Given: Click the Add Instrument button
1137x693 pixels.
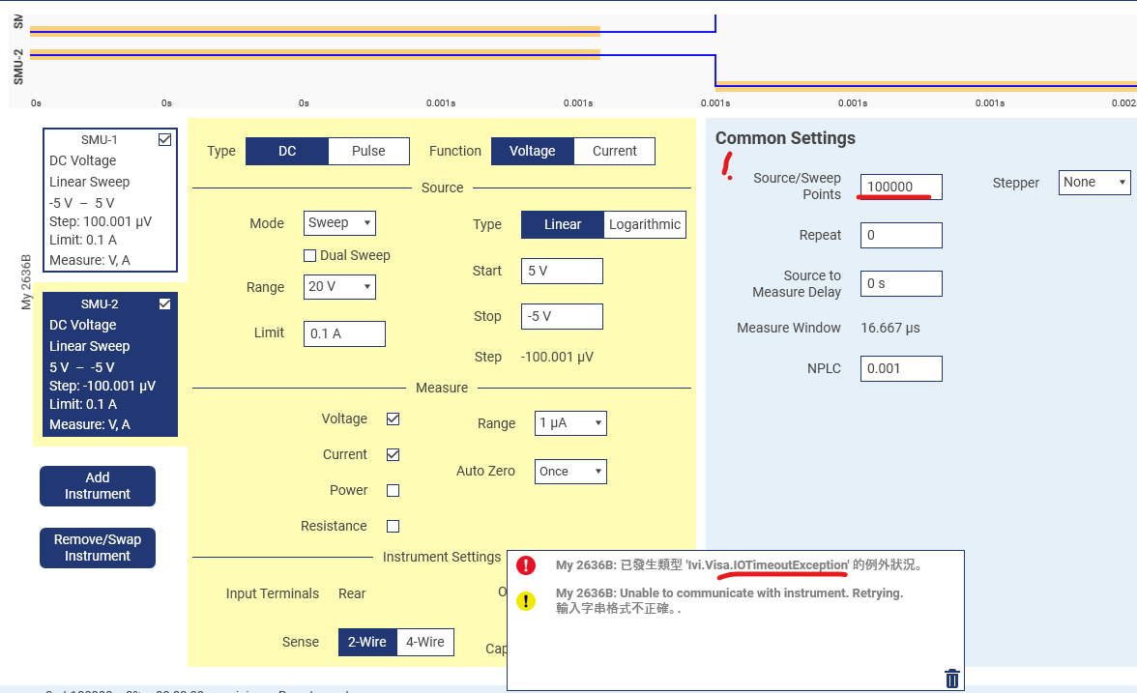Looking at the screenshot, I should pos(98,485).
